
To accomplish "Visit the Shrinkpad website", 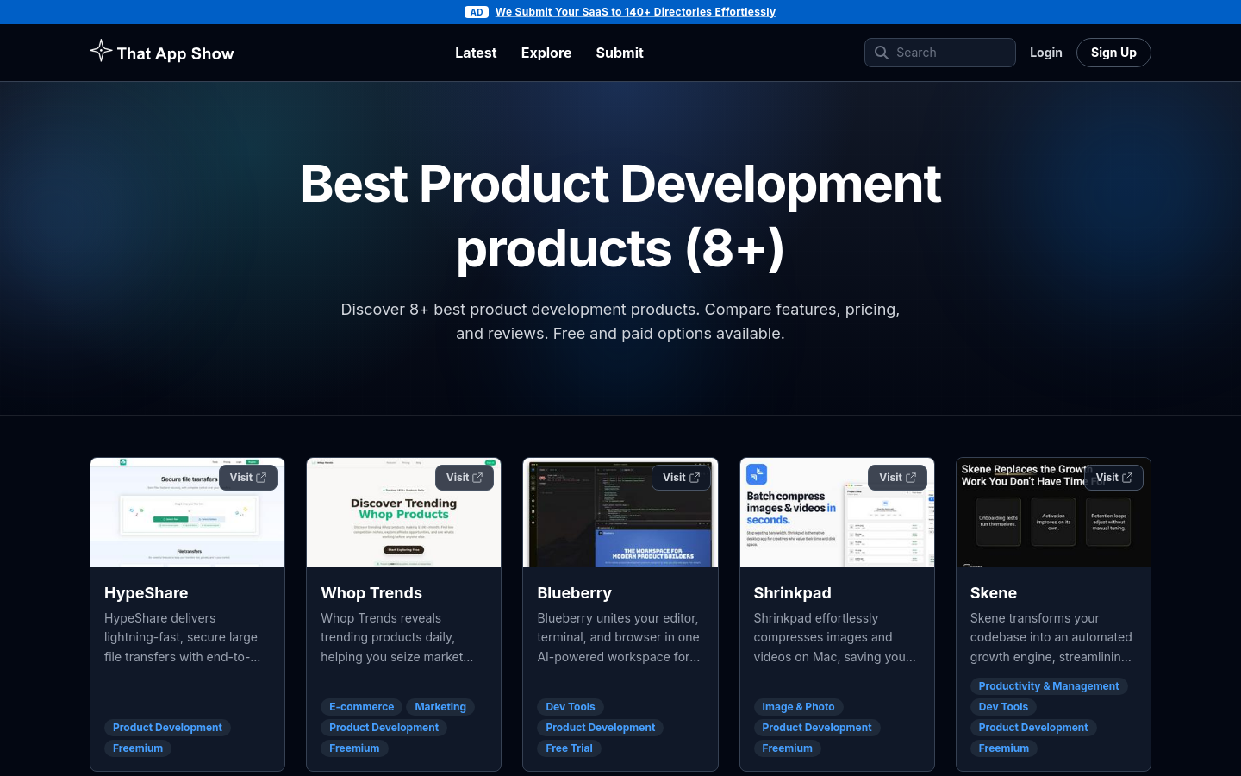I will 897,478.
